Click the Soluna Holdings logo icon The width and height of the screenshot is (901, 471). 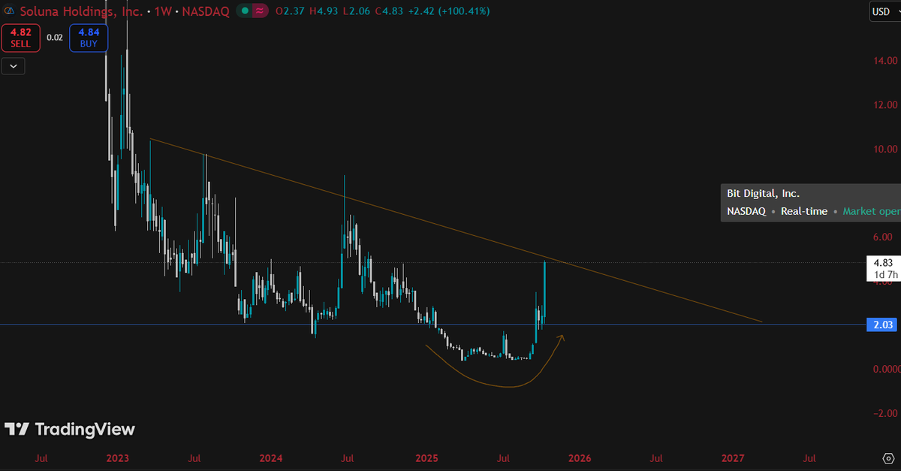click(x=9, y=11)
